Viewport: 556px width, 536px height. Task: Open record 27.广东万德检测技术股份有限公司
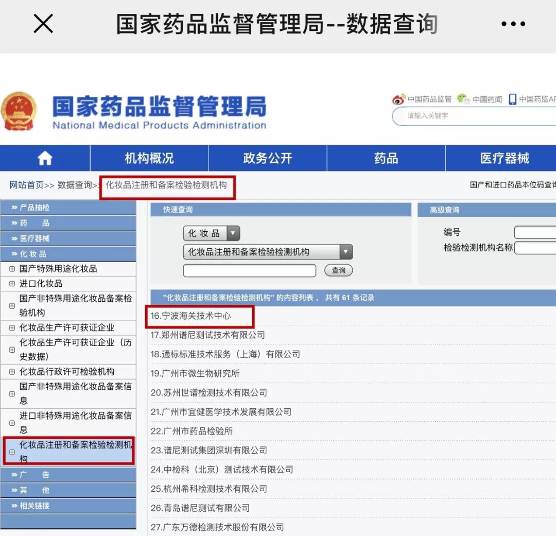coord(217,527)
